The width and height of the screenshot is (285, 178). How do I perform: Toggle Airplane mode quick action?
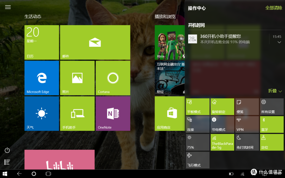coord(198,160)
